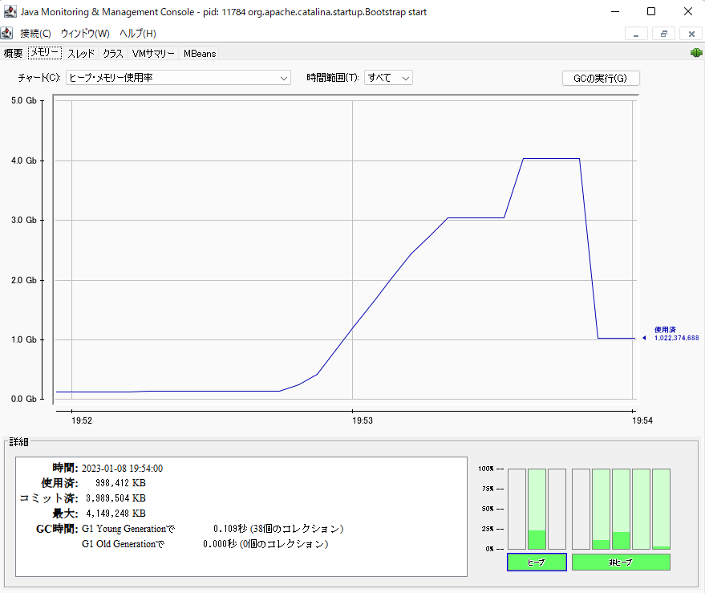Switch to the スレッド tab
Image resolution: width=705 pixels, height=593 pixels.
pos(81,53)
